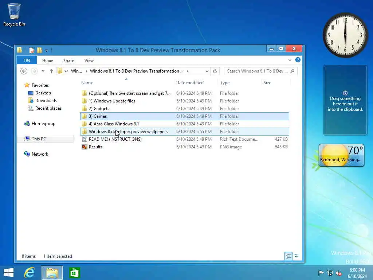Click the READ ME rich text file icon
373x280 pixels.
84,139
